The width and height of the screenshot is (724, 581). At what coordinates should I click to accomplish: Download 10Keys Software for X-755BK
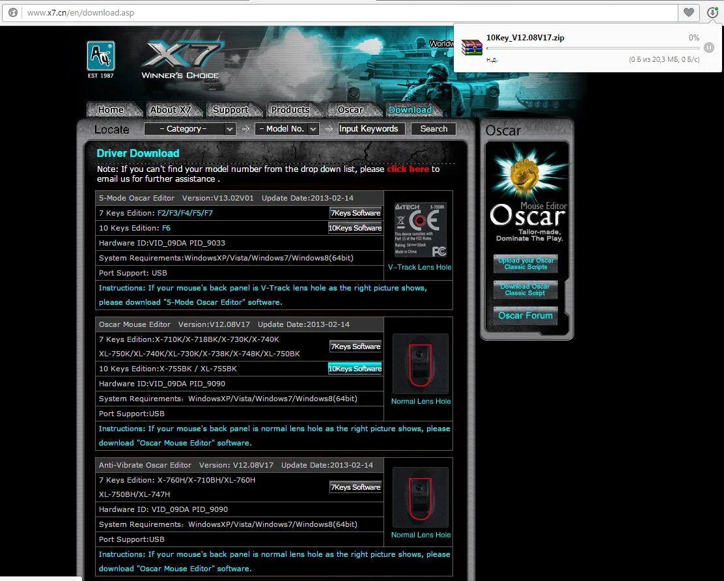[355, 369]
